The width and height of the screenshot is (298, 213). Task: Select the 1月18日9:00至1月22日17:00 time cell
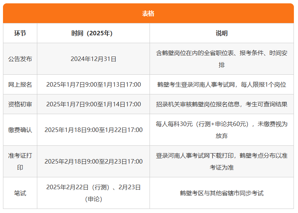pyautogui.click(x=93, y=130)
